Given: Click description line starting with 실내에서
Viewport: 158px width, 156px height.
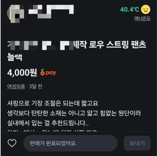Looking at the screenshot, I should (48, 123).
